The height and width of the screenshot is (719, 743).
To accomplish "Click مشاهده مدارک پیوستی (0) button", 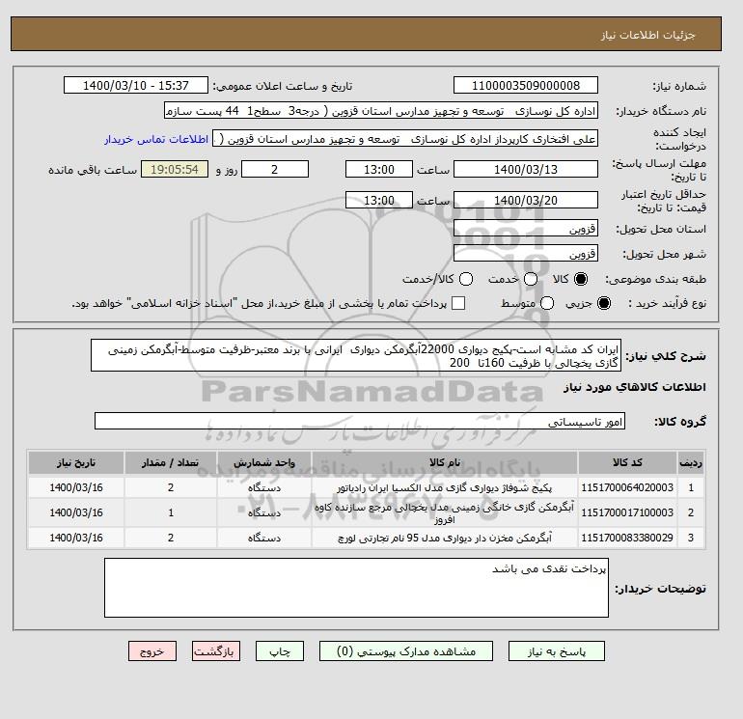I will pos(406,651).
